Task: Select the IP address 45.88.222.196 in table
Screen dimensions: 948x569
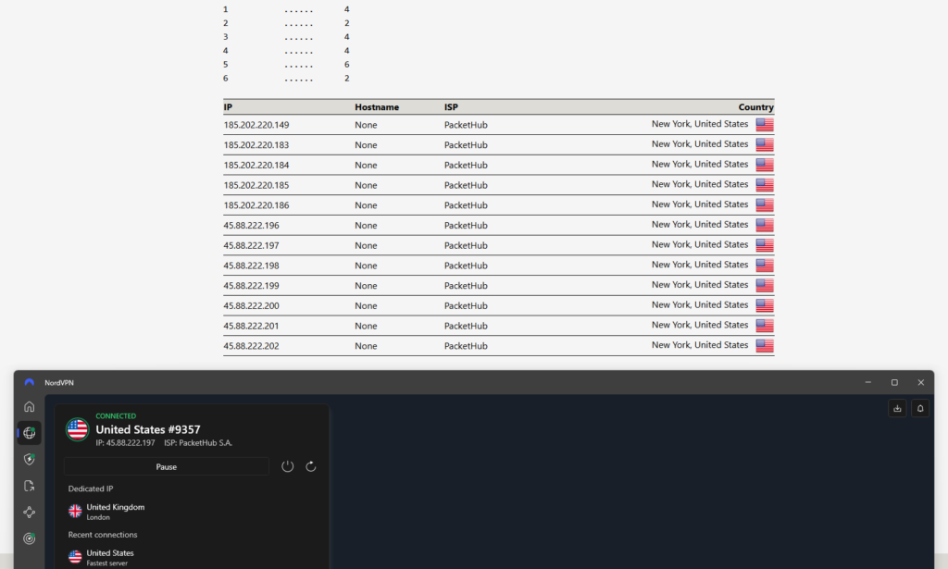Action: point(252,226)
